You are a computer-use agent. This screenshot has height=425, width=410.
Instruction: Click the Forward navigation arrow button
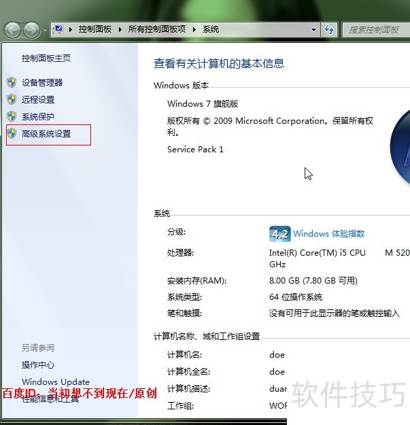[x=32, y=30]
